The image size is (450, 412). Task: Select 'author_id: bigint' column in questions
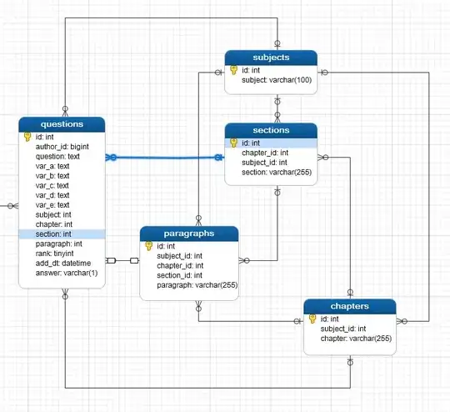click(x=62, y=147)
